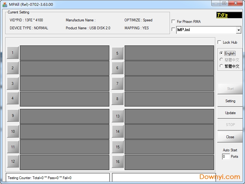Click the MPAll app icon in title bar
Viewport: 245px width, 184px height.
pyautogui.click(x=5, y=4)
